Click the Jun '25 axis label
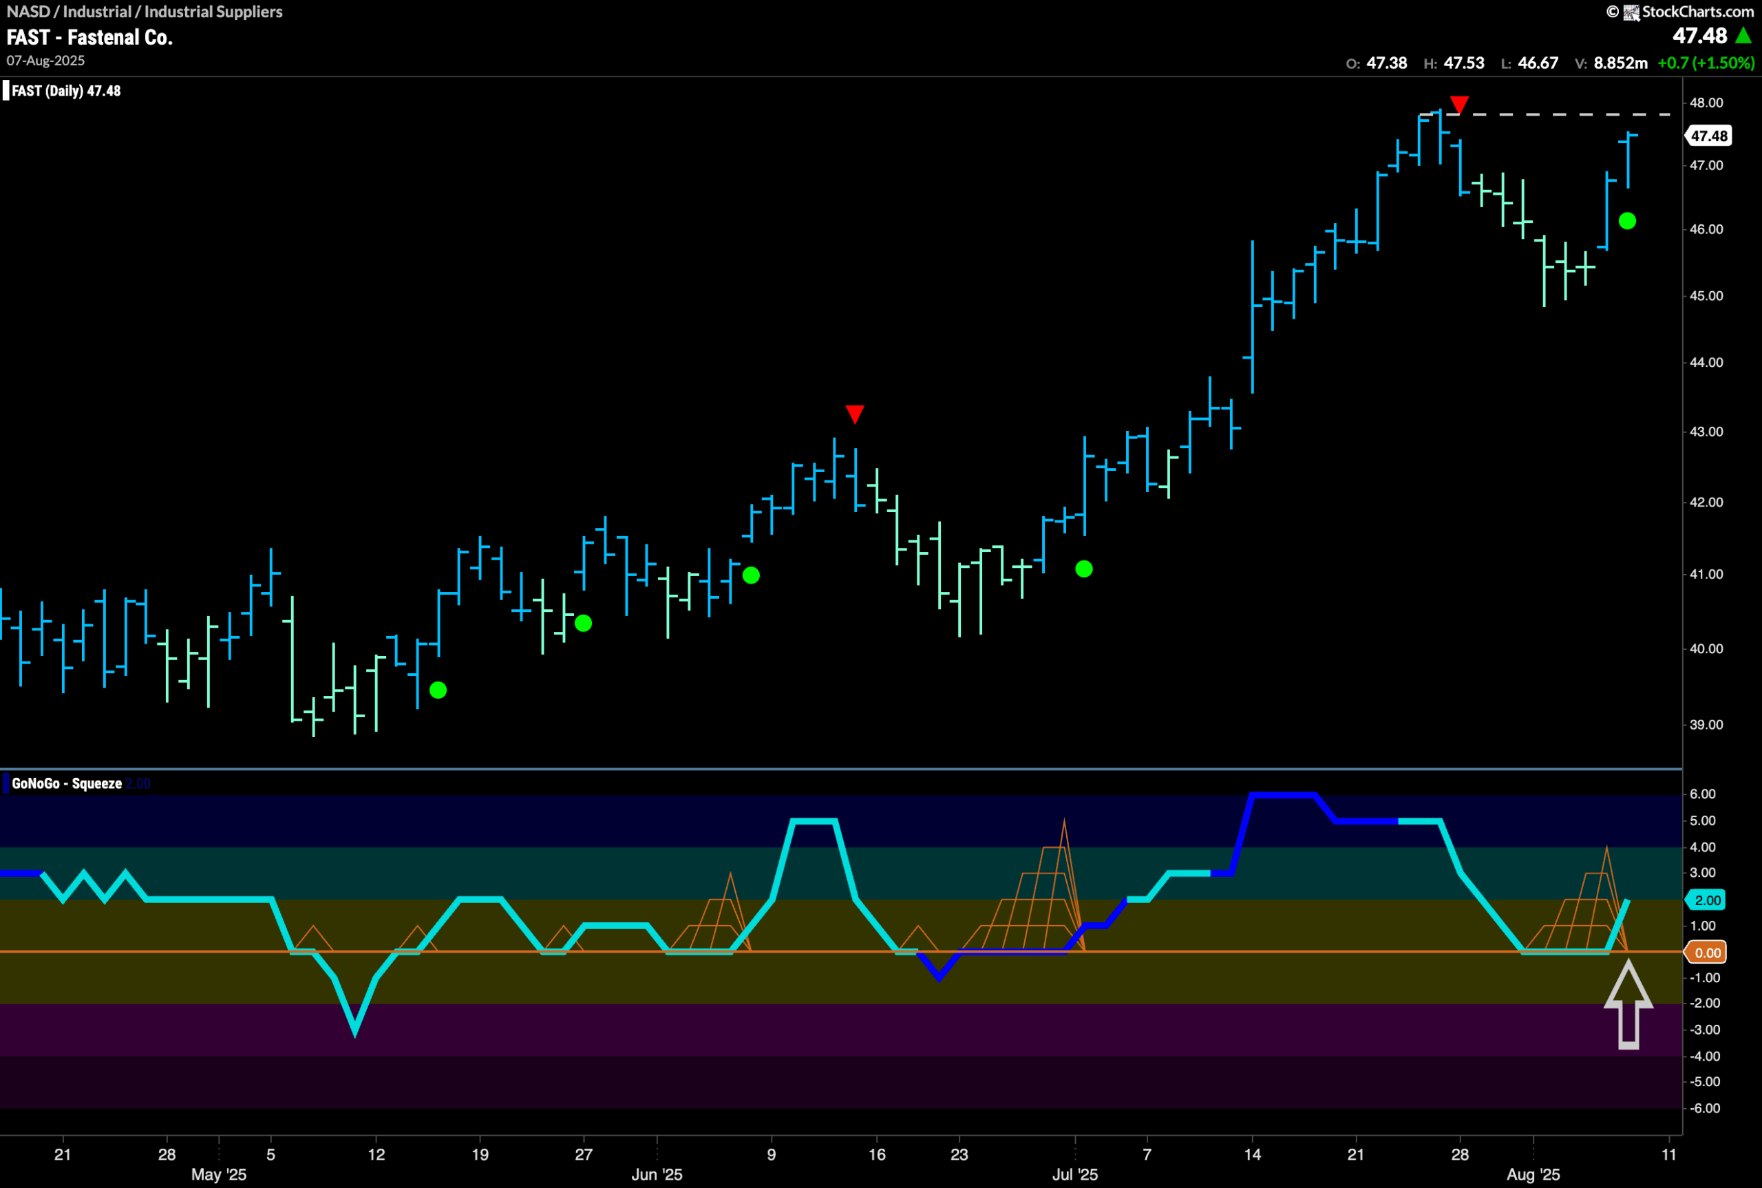The width and height of the screenshot is (1762, 1188). point(657,1174)
